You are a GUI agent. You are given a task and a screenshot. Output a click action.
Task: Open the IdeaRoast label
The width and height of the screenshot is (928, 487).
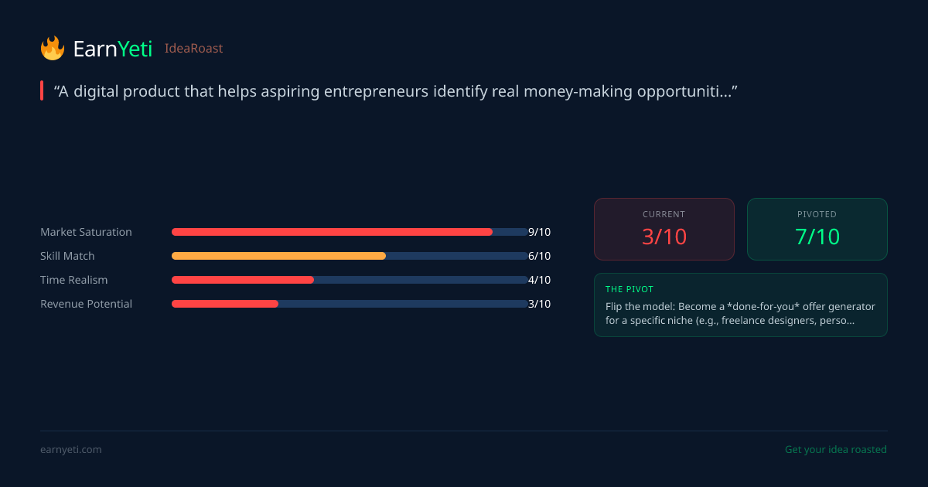coord(193,49)
